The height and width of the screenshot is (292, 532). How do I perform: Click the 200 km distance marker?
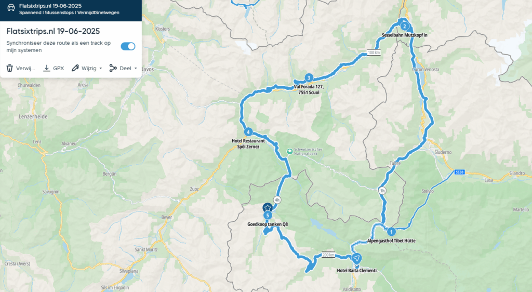pos(328,255)
